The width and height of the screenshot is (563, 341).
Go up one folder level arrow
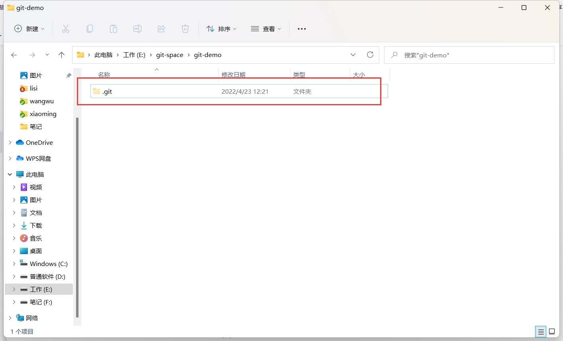[x=61, y=55]
